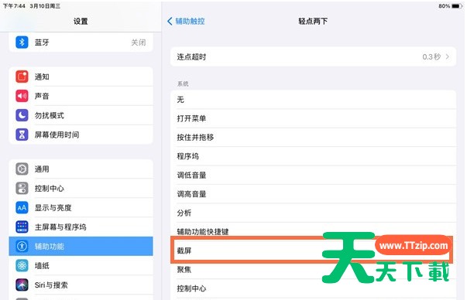Select the 程序坞 option
467x300 pixels.
[313, 156]
